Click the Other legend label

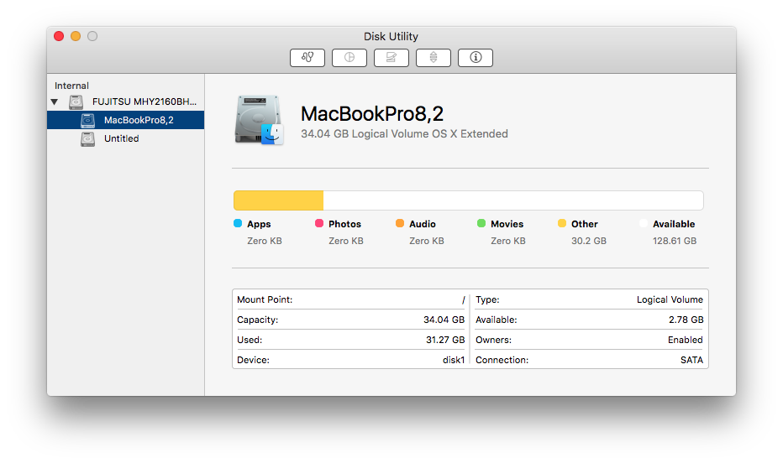coord(584,224)
